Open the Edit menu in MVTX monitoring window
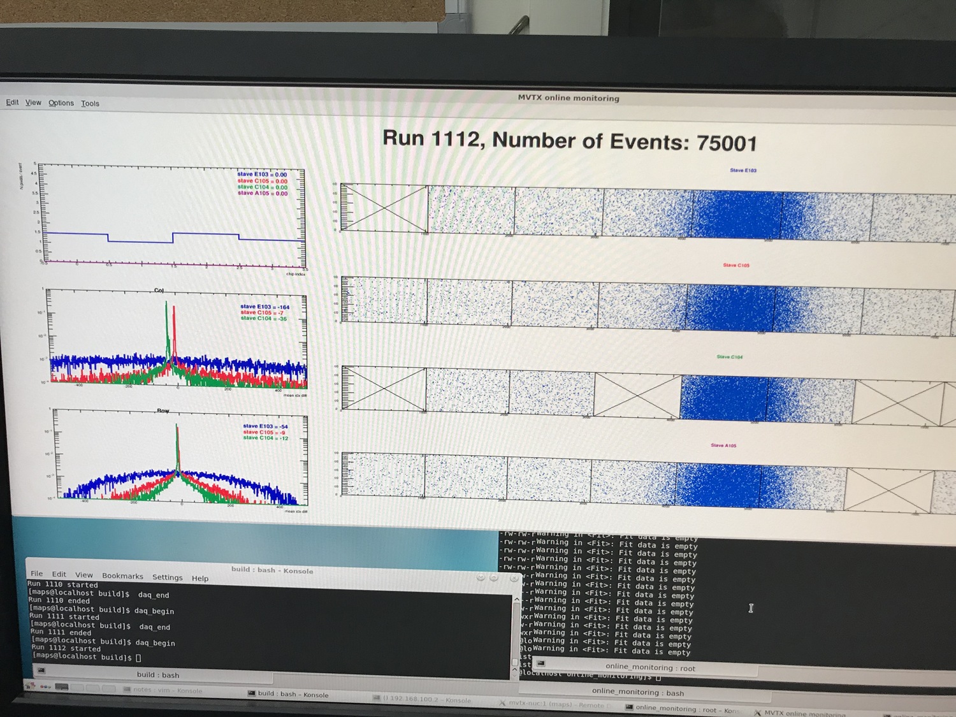 (x=12, y=102)
